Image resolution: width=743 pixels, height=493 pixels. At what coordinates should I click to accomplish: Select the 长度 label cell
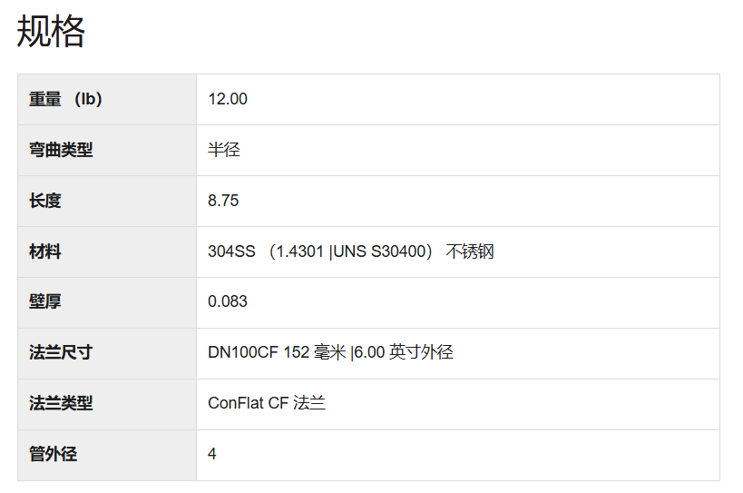[x=107, y=201]
